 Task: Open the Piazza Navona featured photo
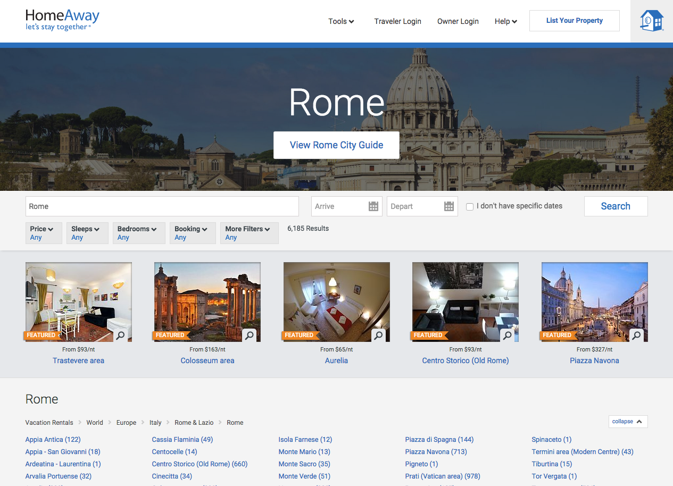pos(595,301)
